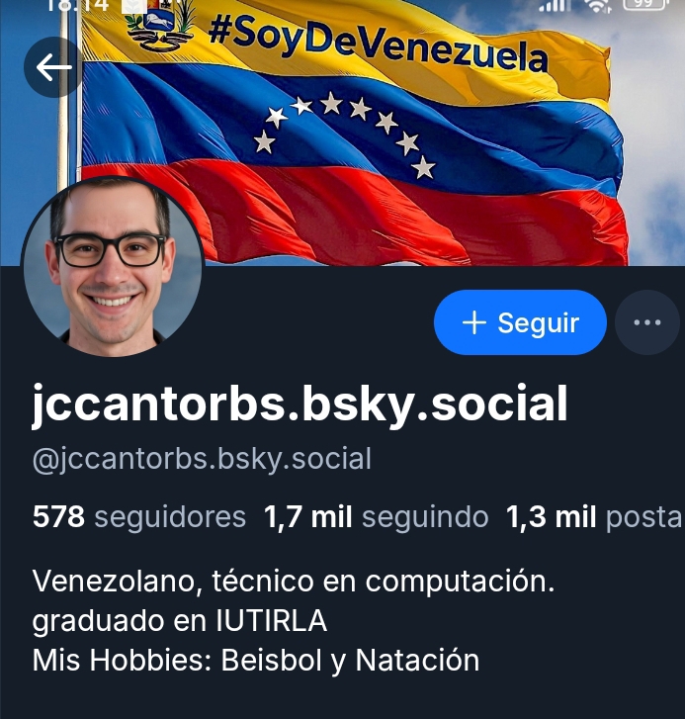Open the profile avatar photo
This screenshot has height=719, width=685.
(113, 266)
